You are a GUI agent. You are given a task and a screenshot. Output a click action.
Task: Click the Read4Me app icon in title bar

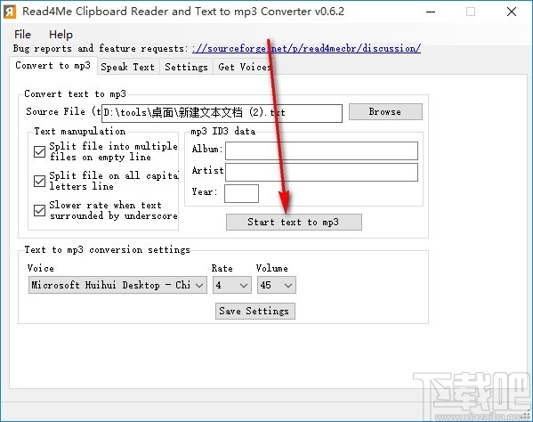[x=10, y=12]
